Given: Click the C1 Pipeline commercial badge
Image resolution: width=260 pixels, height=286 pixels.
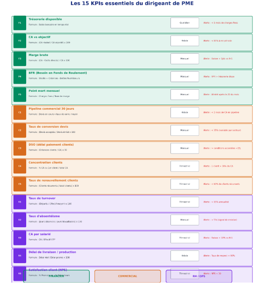Looking at the screenshot, I should pos(19,113).
